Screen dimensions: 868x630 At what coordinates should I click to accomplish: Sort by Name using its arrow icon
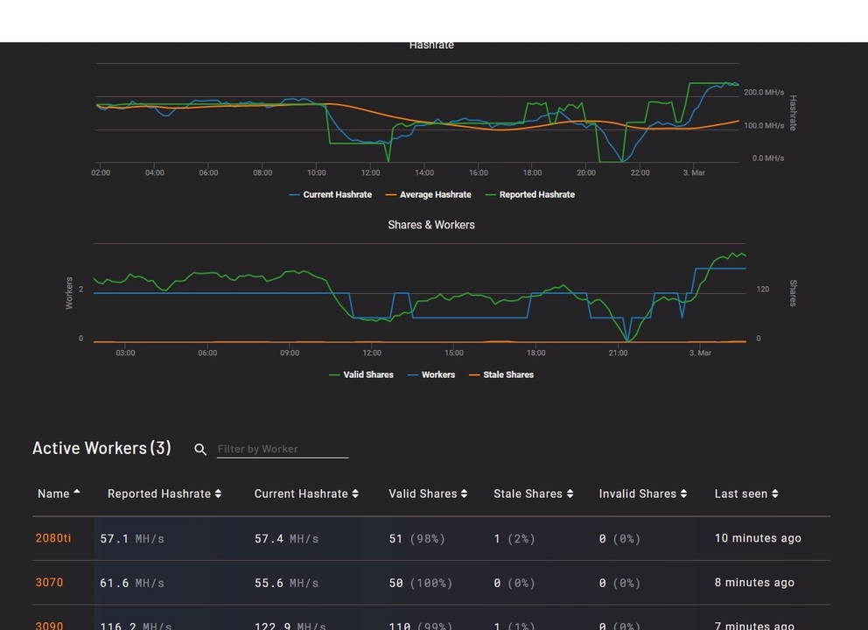point(77,492)
